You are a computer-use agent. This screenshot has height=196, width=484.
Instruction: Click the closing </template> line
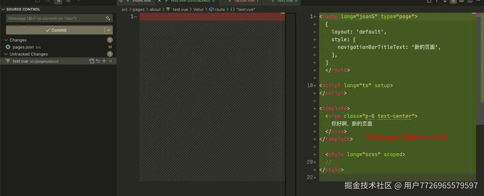coord(336,139)
